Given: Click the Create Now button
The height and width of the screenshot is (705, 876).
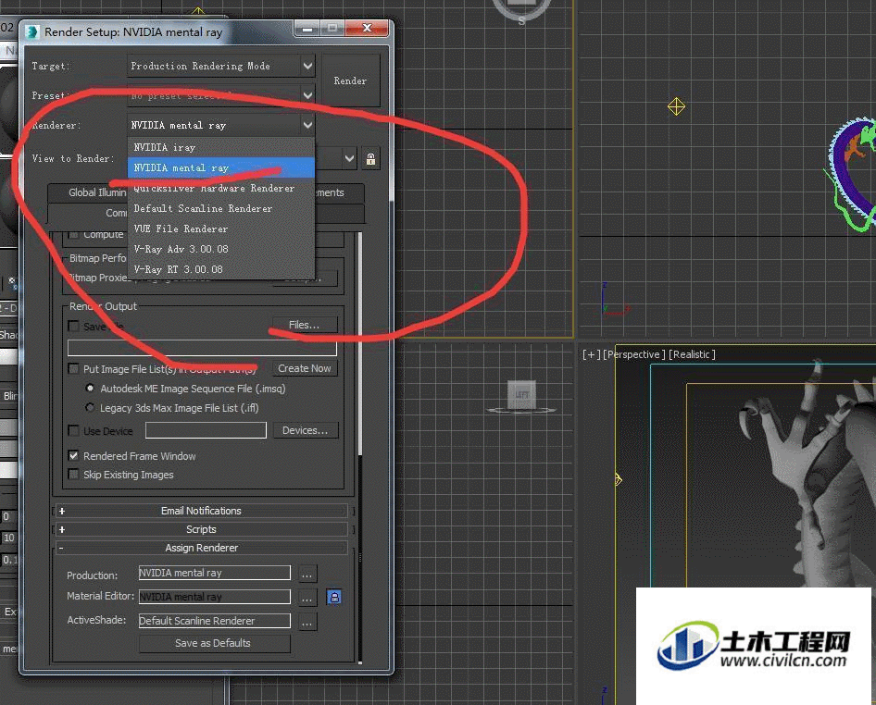Looking at the screenshot, I should coord(305,368).
